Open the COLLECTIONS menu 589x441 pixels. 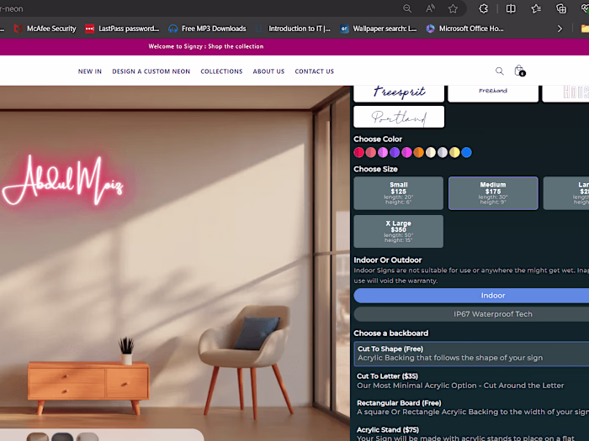point(221,71)
